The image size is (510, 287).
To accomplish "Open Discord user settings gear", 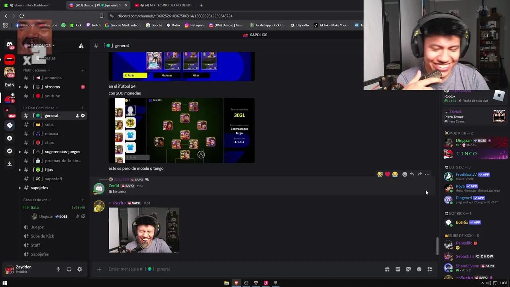I will [x=80, y=269].
